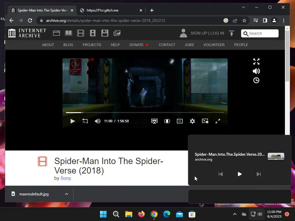Reload the current page

(x=30, y=20)
